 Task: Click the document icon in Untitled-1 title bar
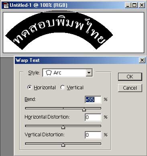[x=6, y=5]
